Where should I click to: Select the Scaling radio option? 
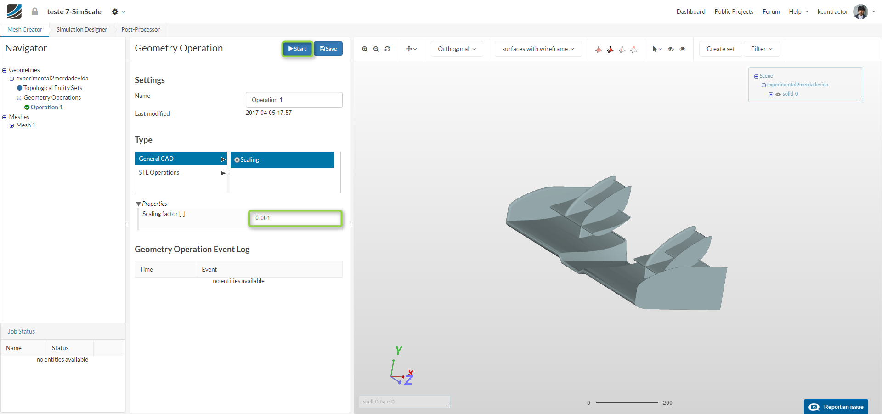coord(237,160)
